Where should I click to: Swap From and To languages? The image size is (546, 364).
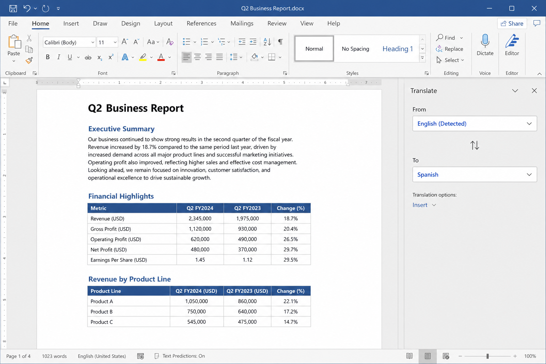[x=475, y=145]
